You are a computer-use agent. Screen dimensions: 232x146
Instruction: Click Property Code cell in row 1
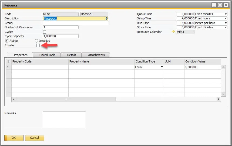point(40,67)
